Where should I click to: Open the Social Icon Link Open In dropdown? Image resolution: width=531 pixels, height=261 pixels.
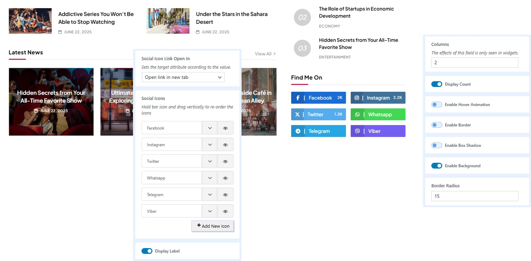183,77
